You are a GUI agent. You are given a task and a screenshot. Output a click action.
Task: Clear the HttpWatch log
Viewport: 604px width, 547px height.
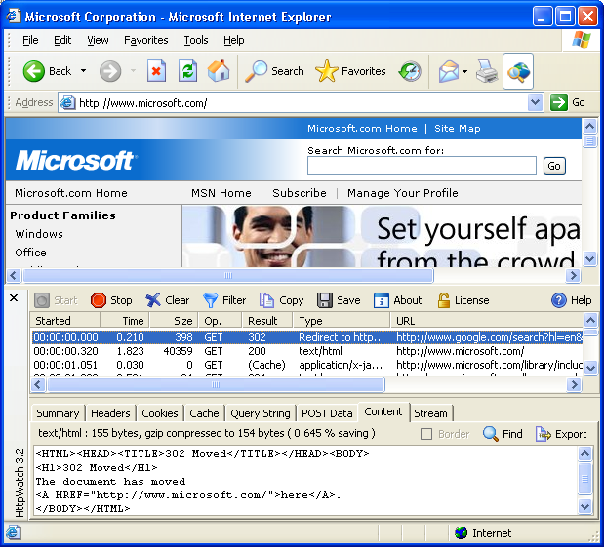(167, 300)
